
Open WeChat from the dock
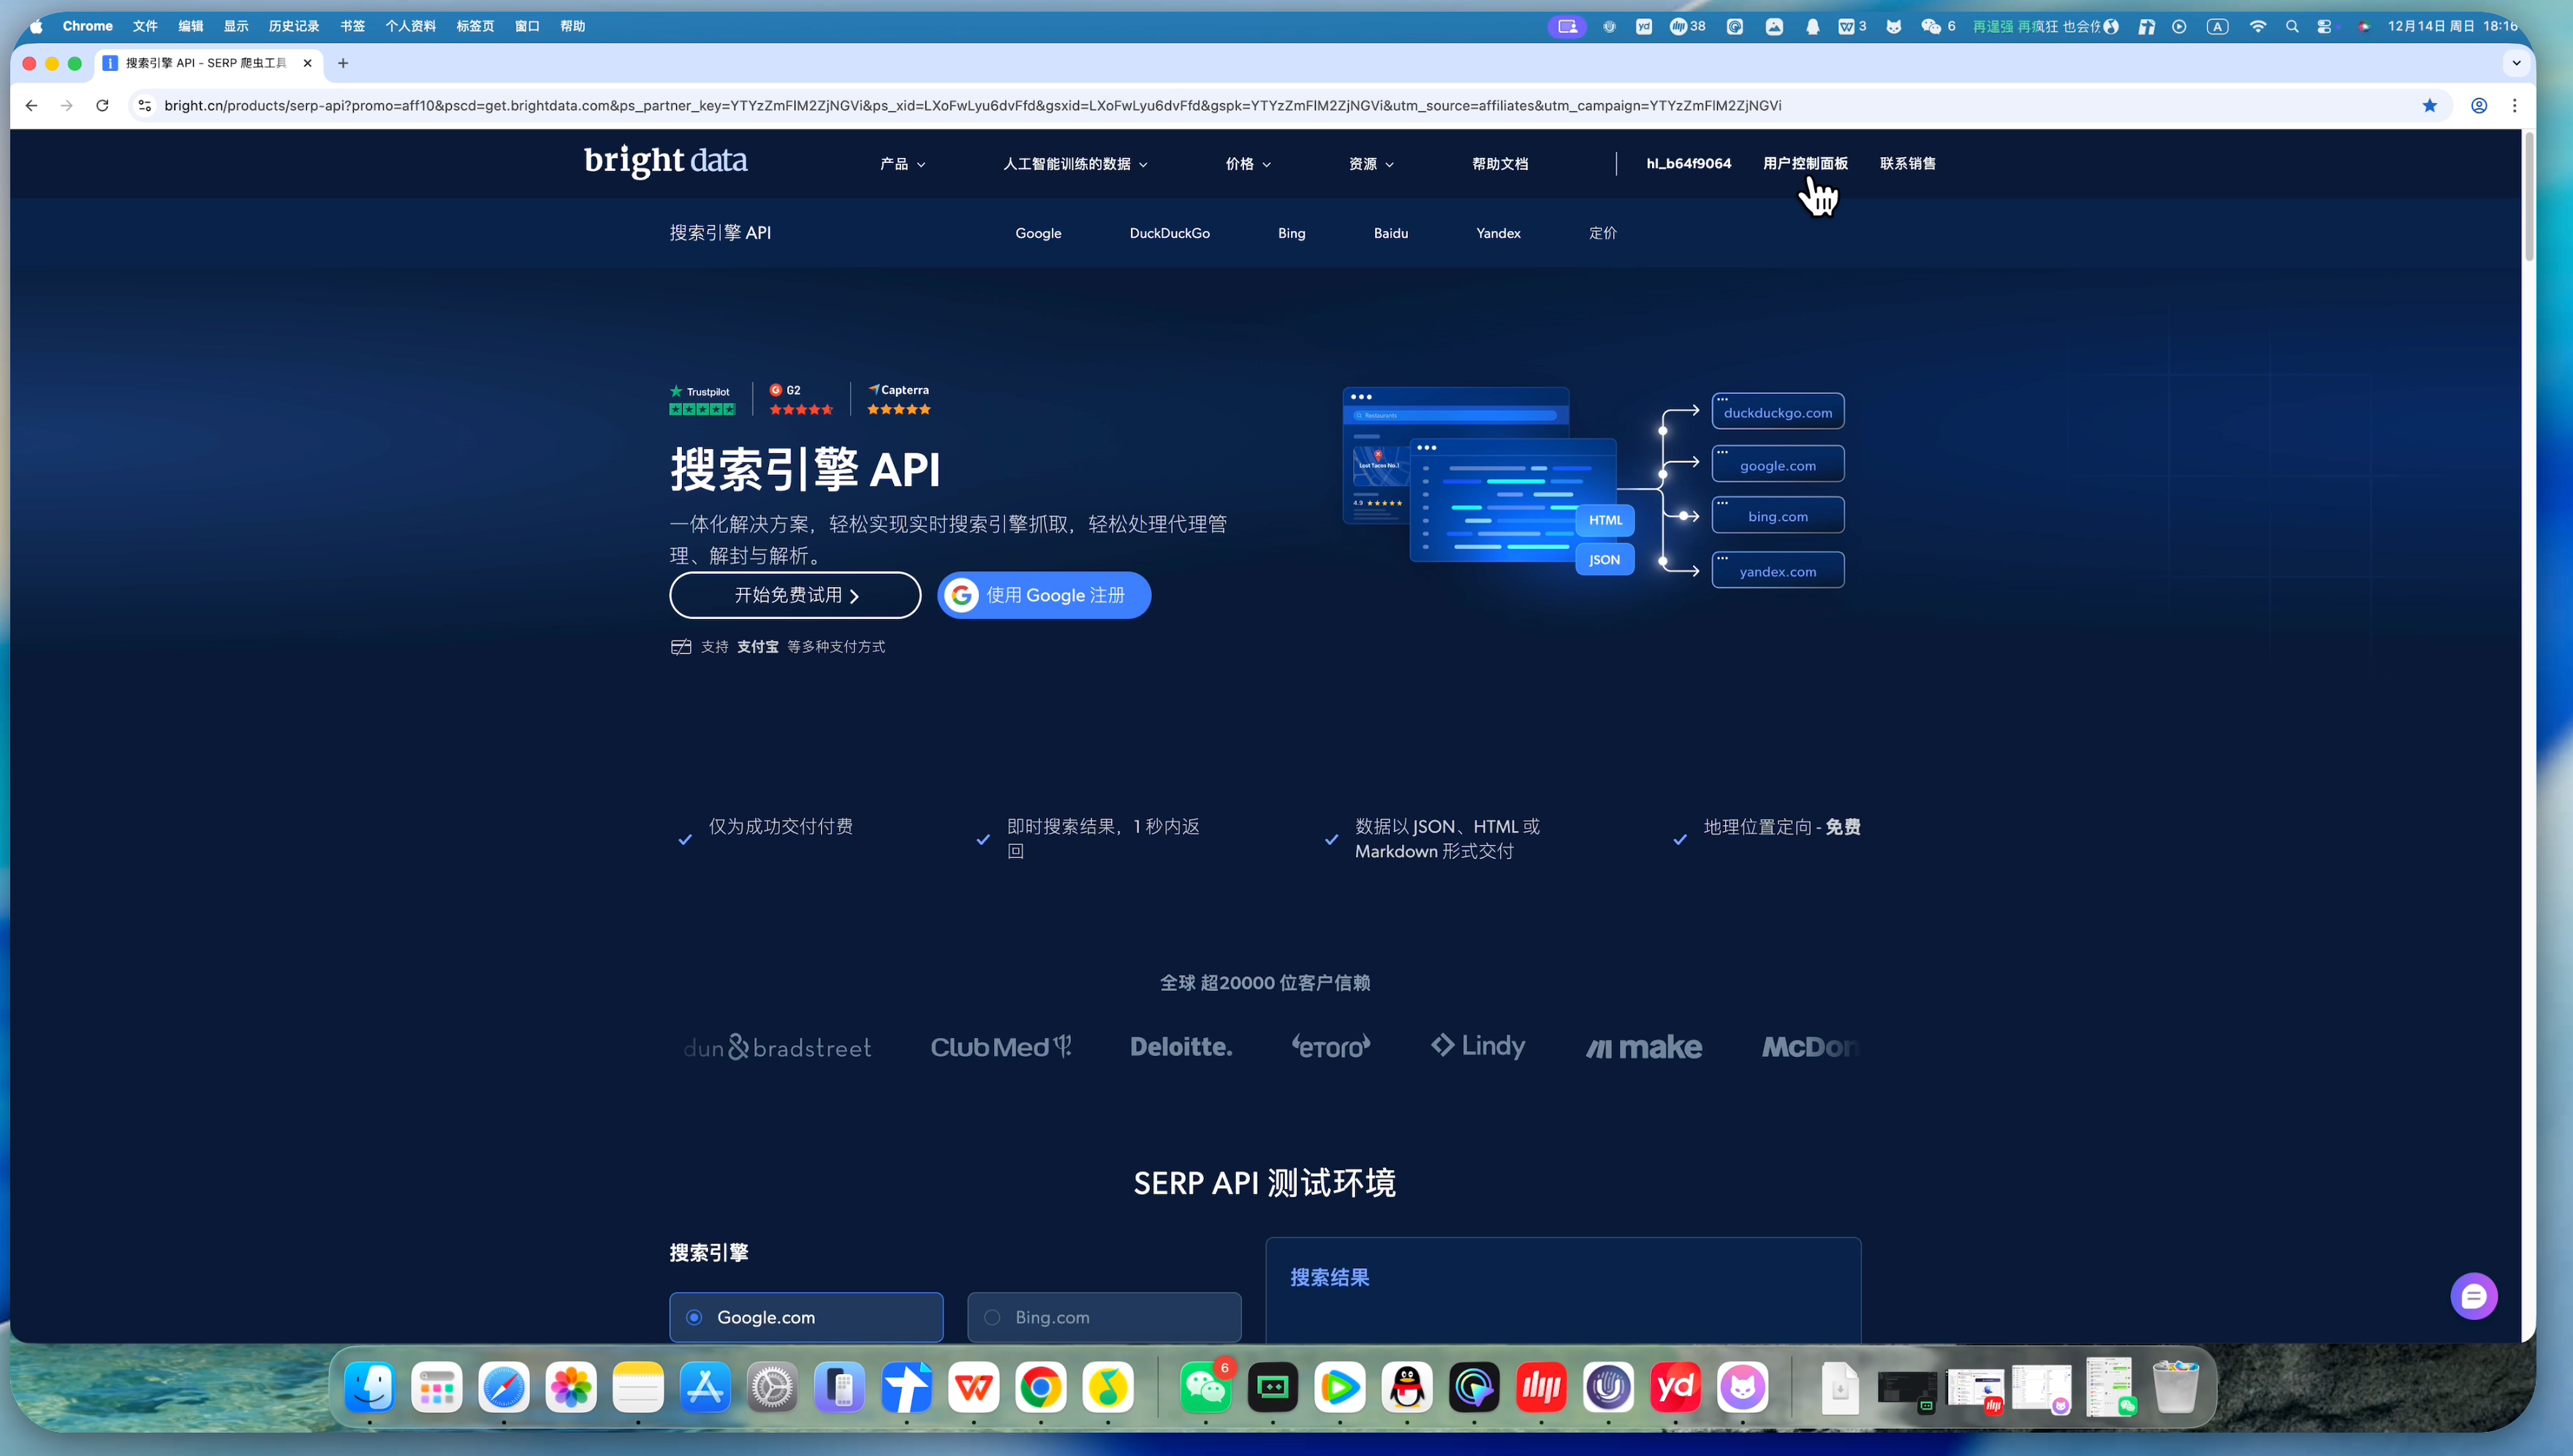(x=1205, y=1388)
